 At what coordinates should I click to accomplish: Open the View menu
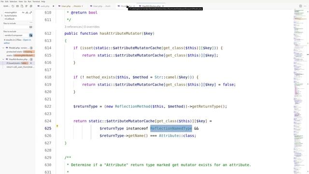click(20, 1)
